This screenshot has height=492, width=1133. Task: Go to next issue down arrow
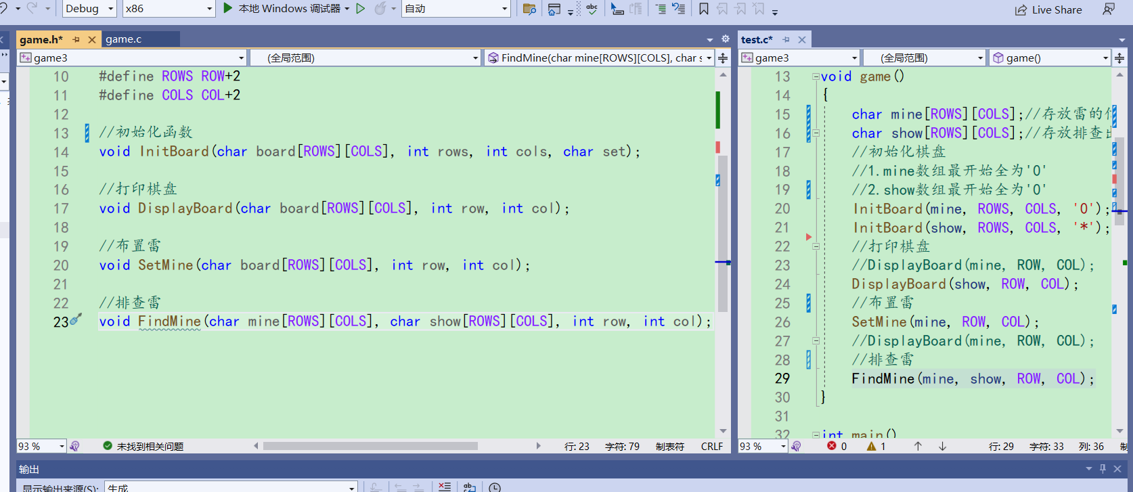click(x=942, y=446)
